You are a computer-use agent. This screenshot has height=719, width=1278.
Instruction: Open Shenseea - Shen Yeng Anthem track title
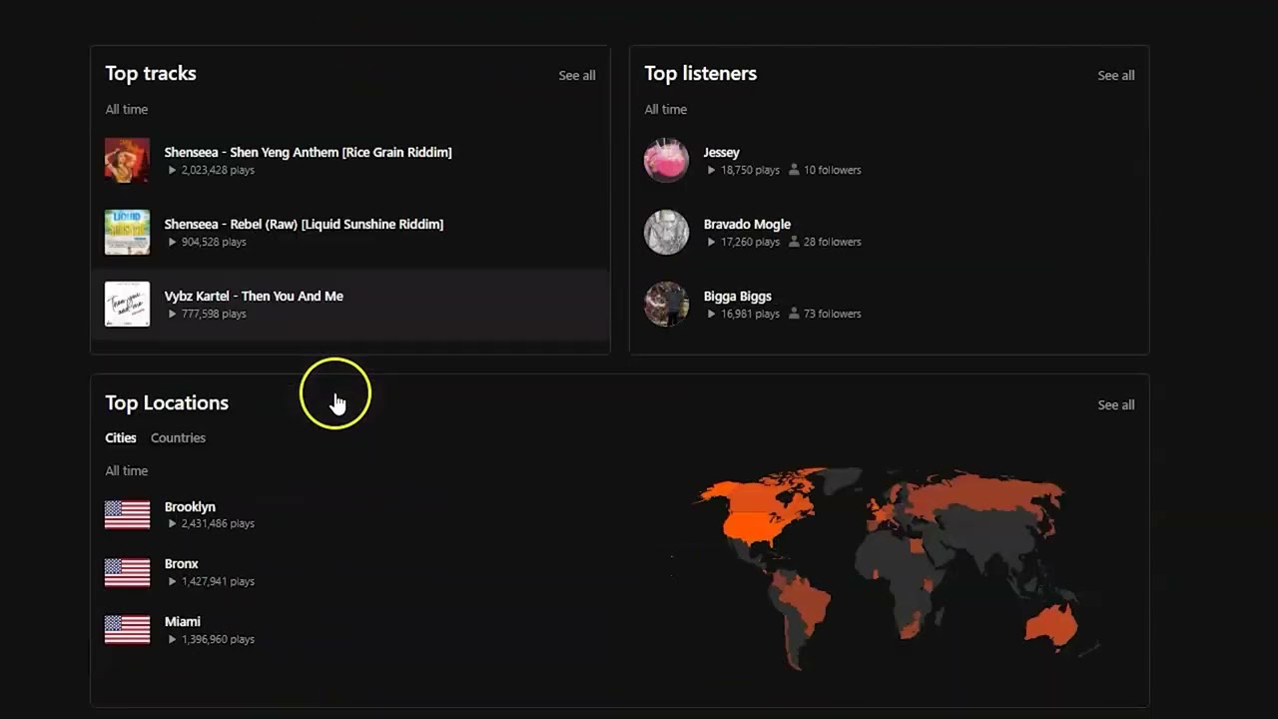point(308,153)
